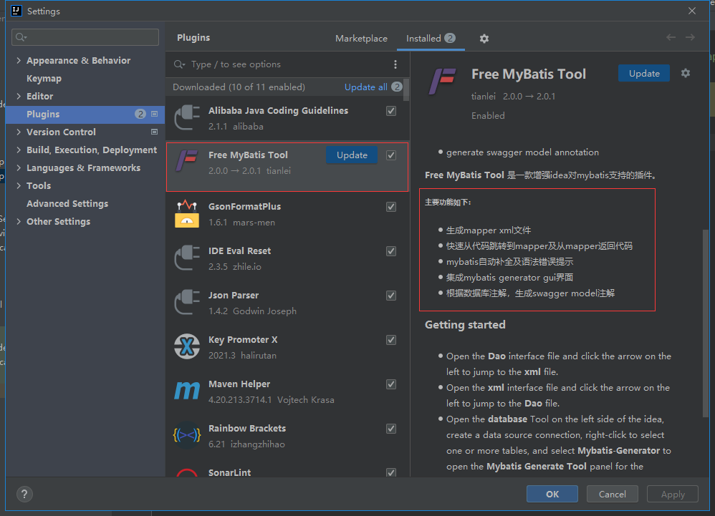Click the Free MyBatis Tool list icon
This screenshot has width=715, height=516.
pos(187,161)
